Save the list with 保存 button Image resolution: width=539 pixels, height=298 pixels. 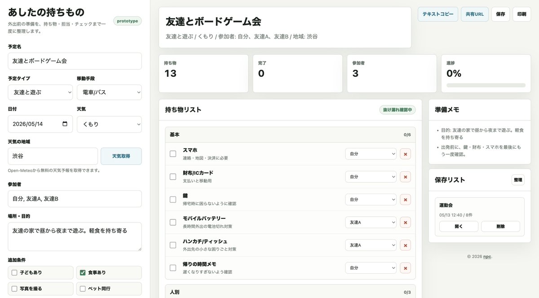[x=500, y=14]
